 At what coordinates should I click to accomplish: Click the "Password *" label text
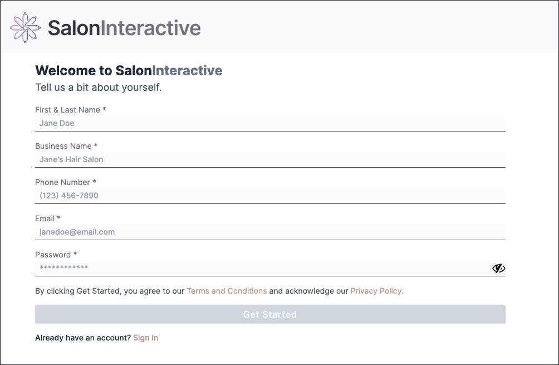click(x=56, y=255)
